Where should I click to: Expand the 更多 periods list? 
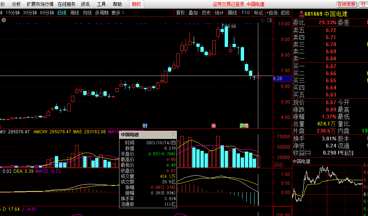tap(118, 13)
